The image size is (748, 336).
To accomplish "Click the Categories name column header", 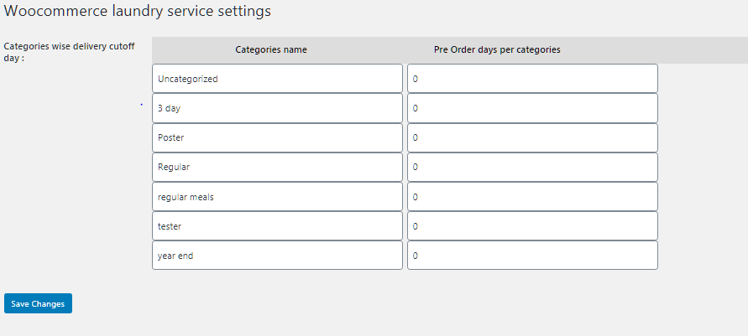I will click(271, 49).
